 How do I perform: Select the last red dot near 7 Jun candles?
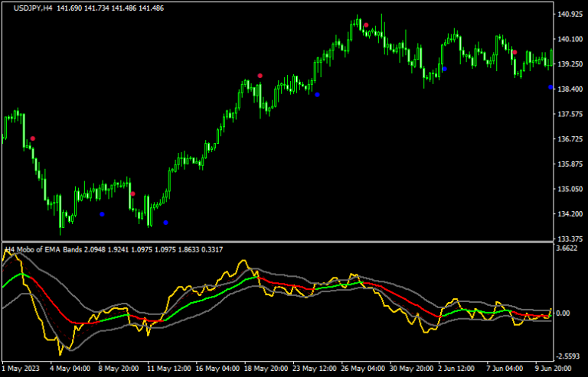514,53
